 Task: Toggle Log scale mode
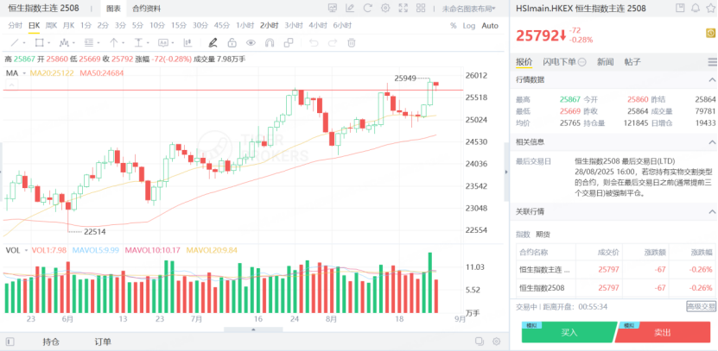tap(469, 26)
